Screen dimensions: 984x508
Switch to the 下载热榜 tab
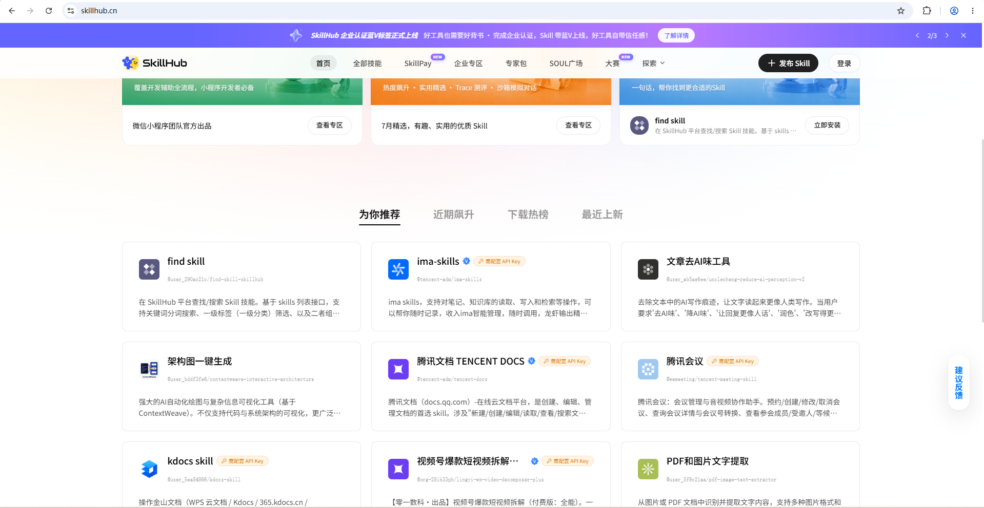click(528, 215)
